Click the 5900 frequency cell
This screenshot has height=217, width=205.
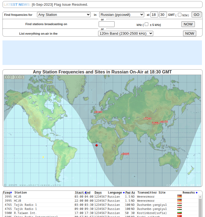click(x=8, y=213)
